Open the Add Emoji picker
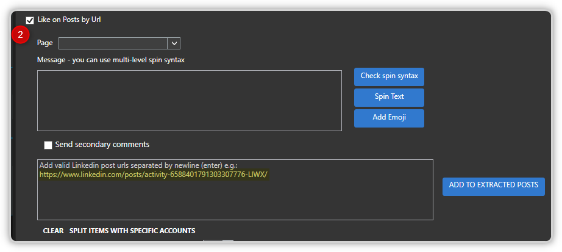 (389, 118)
